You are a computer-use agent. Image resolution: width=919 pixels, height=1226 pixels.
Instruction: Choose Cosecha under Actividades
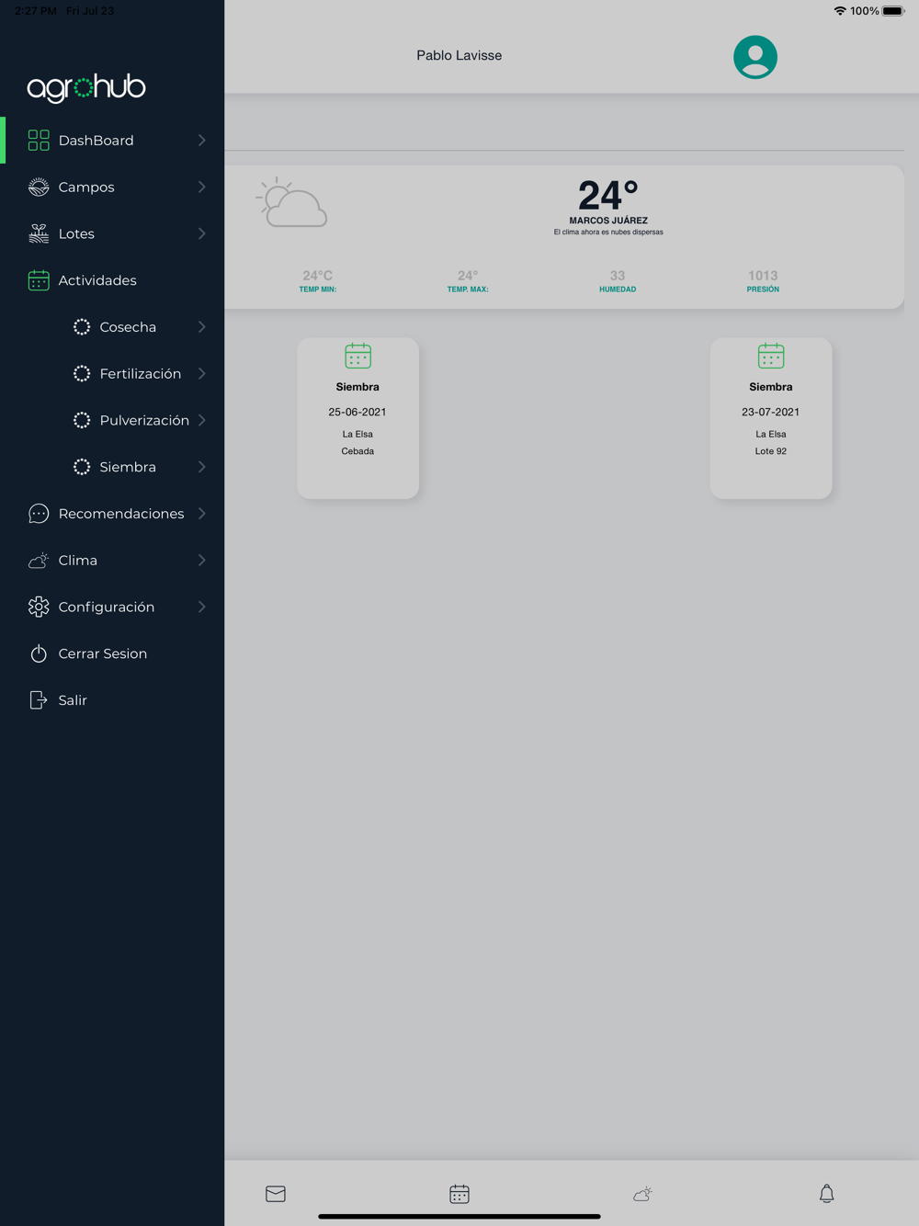coord(112,327)
